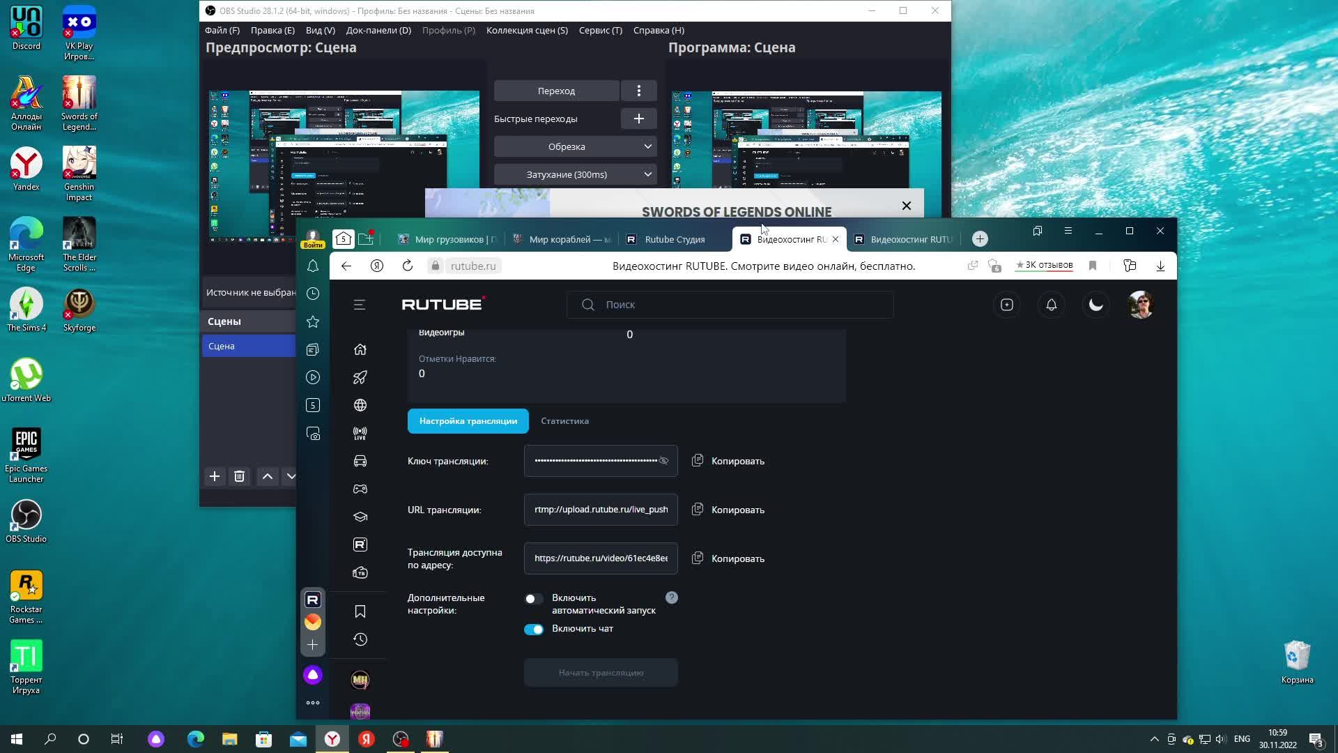Image resolution: width=1338 pixels, height=753 pixels.
Task: Open the video games gamepad icon in sidebar
Action: [360, 489]
